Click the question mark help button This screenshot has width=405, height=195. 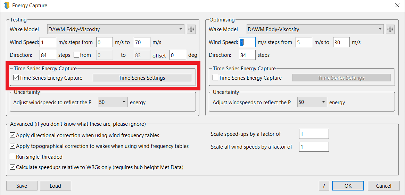pos(324,186)
